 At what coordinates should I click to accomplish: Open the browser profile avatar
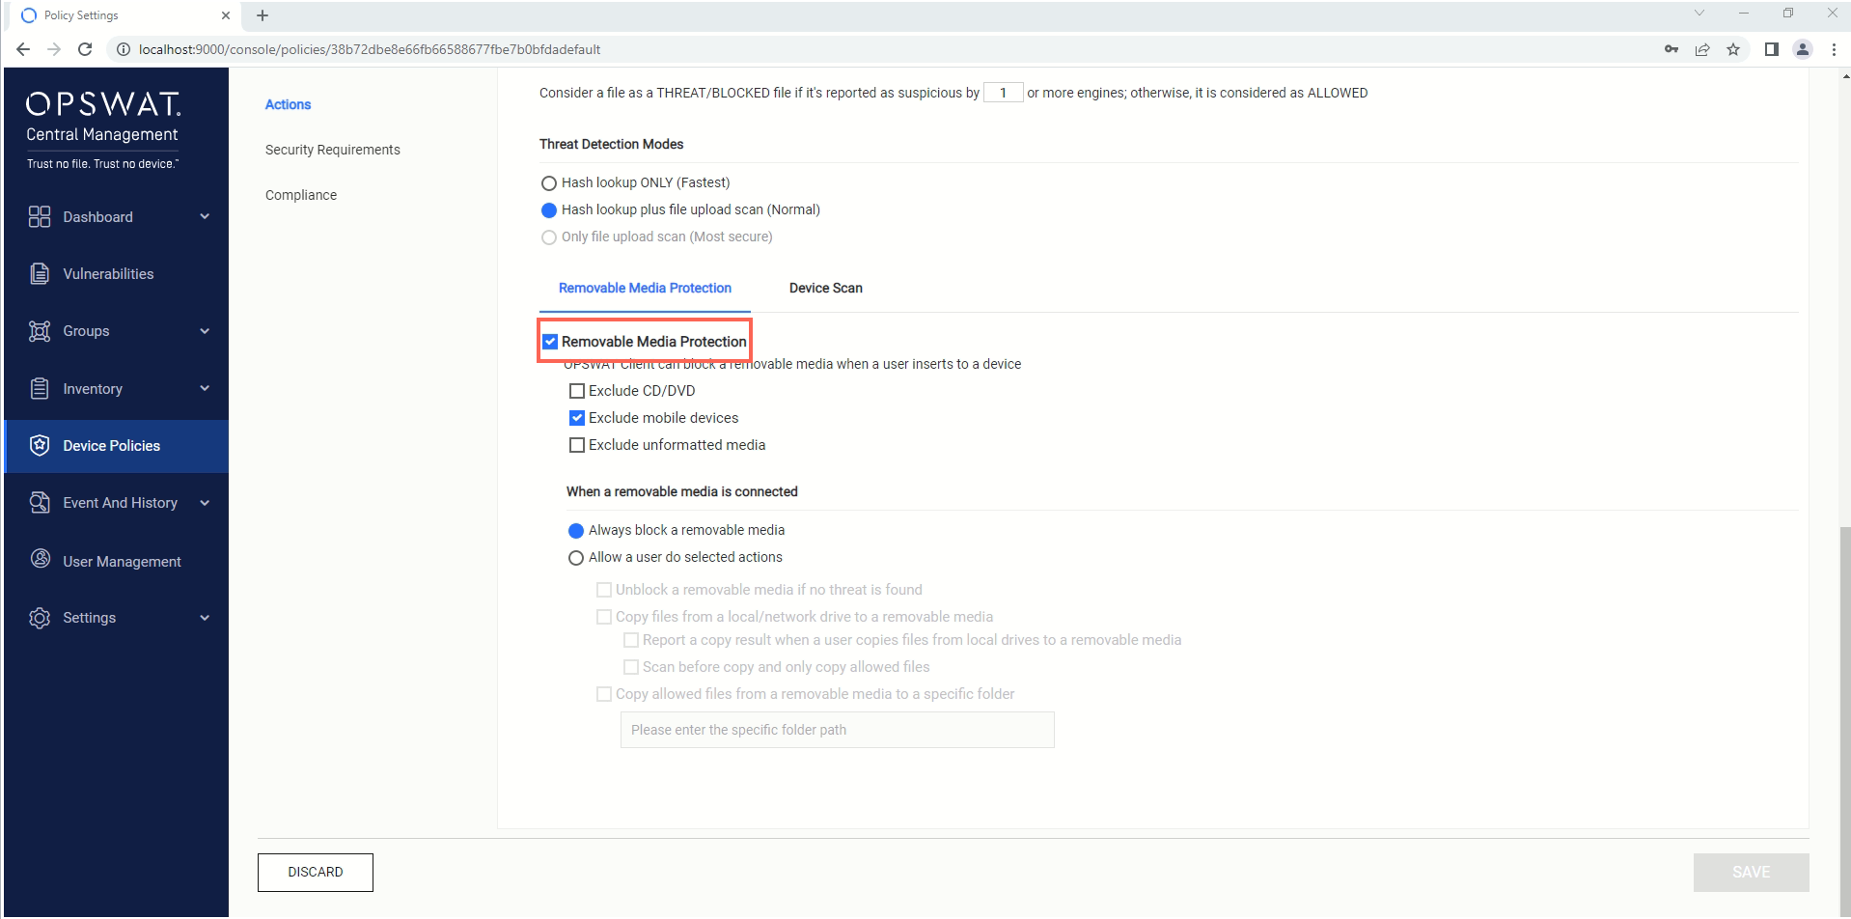pyautogui.click(x=1802, y=49)
